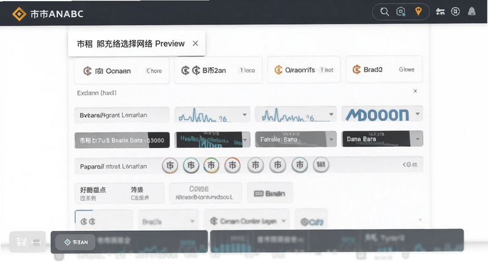Click the orange pin marker icon
The width and height of the screenshot is (488, 268).
(418, 12)
